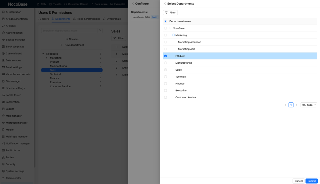This screenshot has width=320, height=184.
Task: Open the Data sources icon
Action: pos(3,60)
